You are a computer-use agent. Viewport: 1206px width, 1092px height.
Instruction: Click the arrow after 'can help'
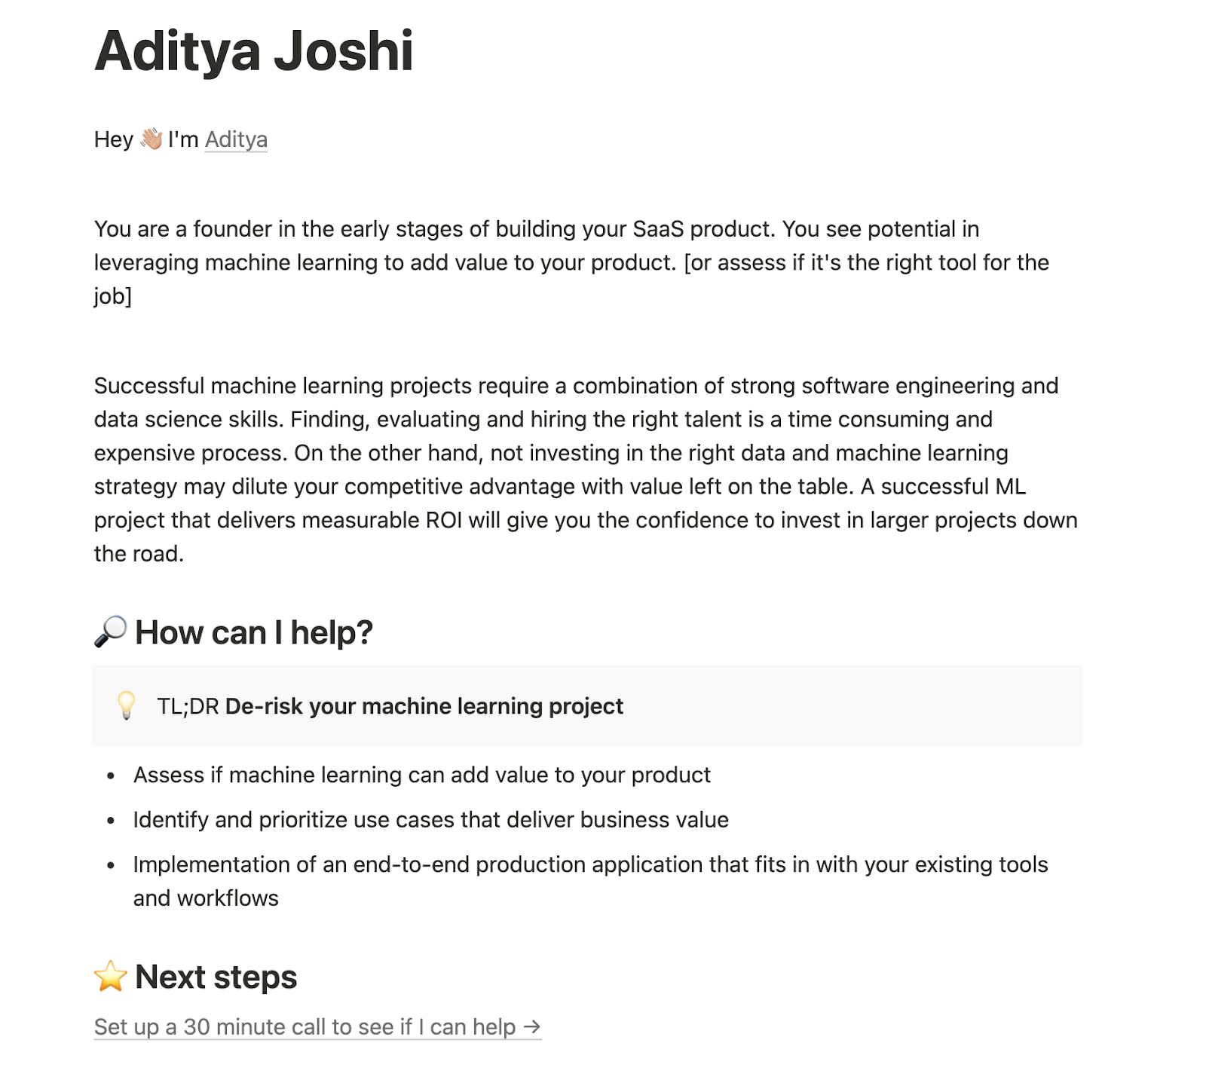coord(531,1026)
